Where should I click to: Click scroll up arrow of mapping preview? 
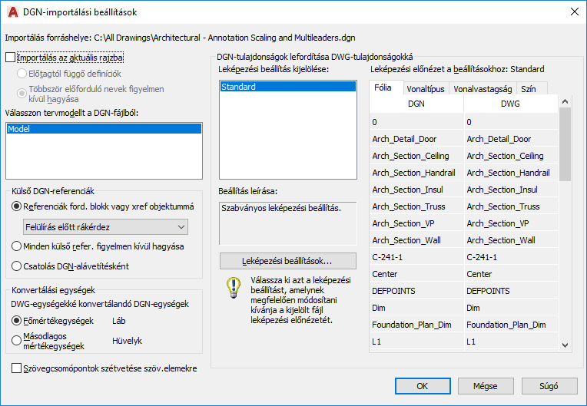(565, 101)
